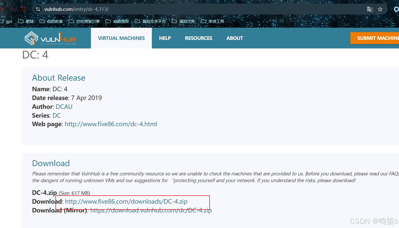Screen dimensions: 399x228
Task: Open the 漏洞文库 bookmark folder
Action: [x=183, y=21]
